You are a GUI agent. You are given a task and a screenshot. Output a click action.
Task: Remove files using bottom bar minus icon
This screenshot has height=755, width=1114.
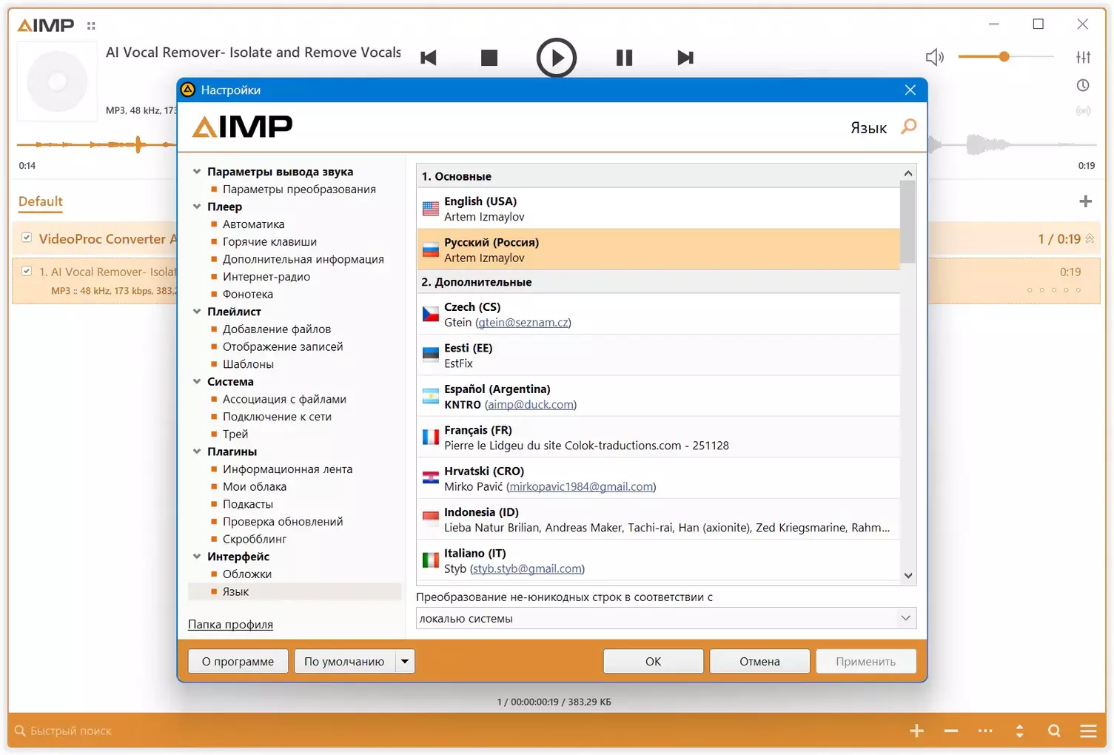pyautogui.click(x=951, y=731)
